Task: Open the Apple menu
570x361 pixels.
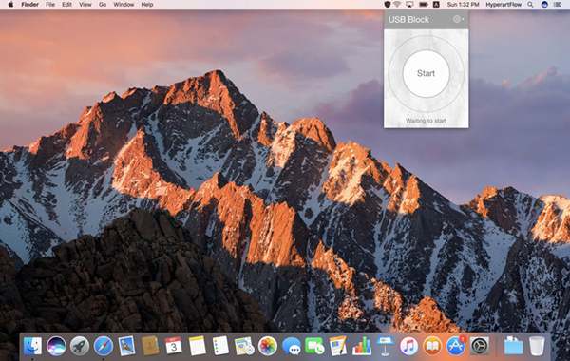Action: [x=10, y=5]
